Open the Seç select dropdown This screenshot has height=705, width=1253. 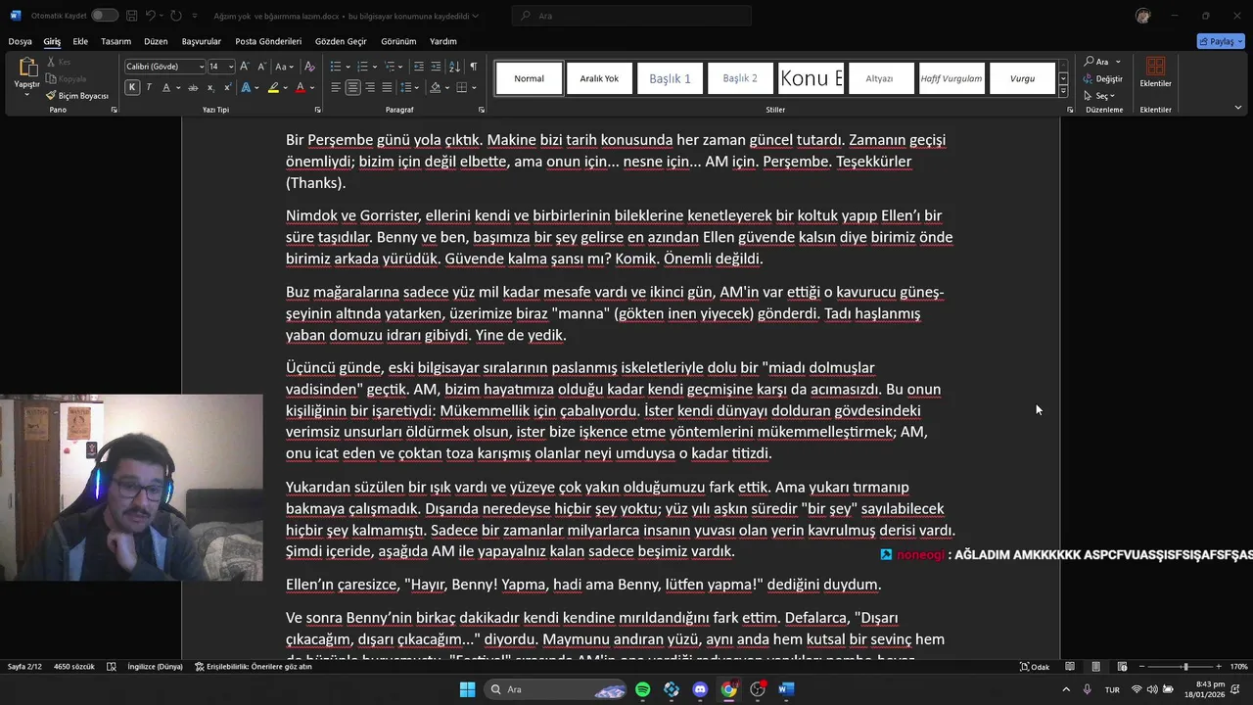pyautogui.click(x=1100, y=96)
